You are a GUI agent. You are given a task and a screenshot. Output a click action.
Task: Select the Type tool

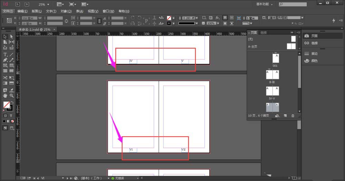pyautogui.click(x=5, y=54)
